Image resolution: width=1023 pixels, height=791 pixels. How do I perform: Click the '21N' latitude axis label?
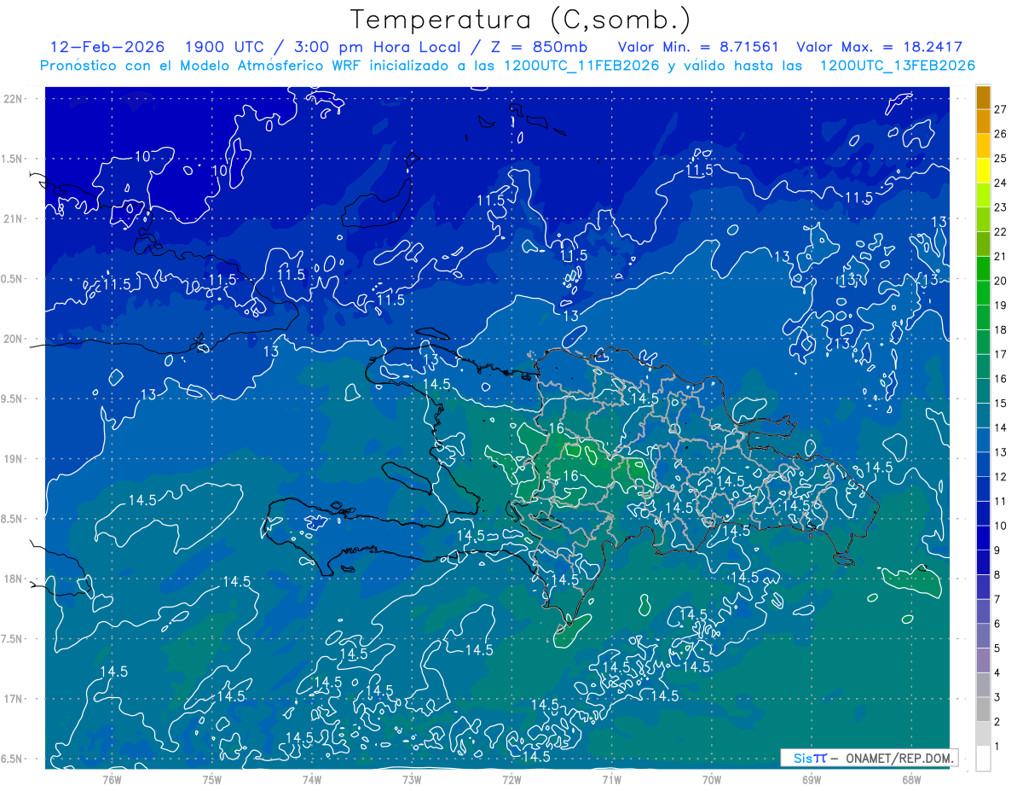13,219
